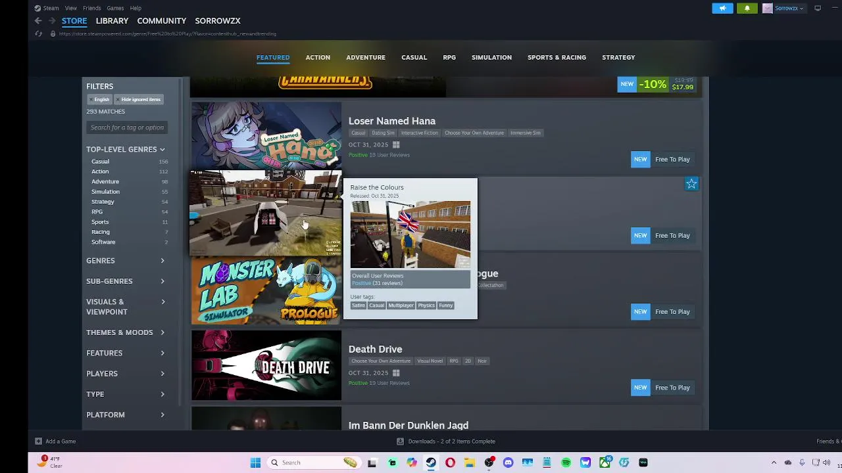Open Steam from the Windows taskbar
Viewport: 842px width, 473px height.
point(431,462)
